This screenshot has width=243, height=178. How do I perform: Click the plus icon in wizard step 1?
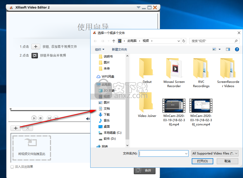point(36,47)
